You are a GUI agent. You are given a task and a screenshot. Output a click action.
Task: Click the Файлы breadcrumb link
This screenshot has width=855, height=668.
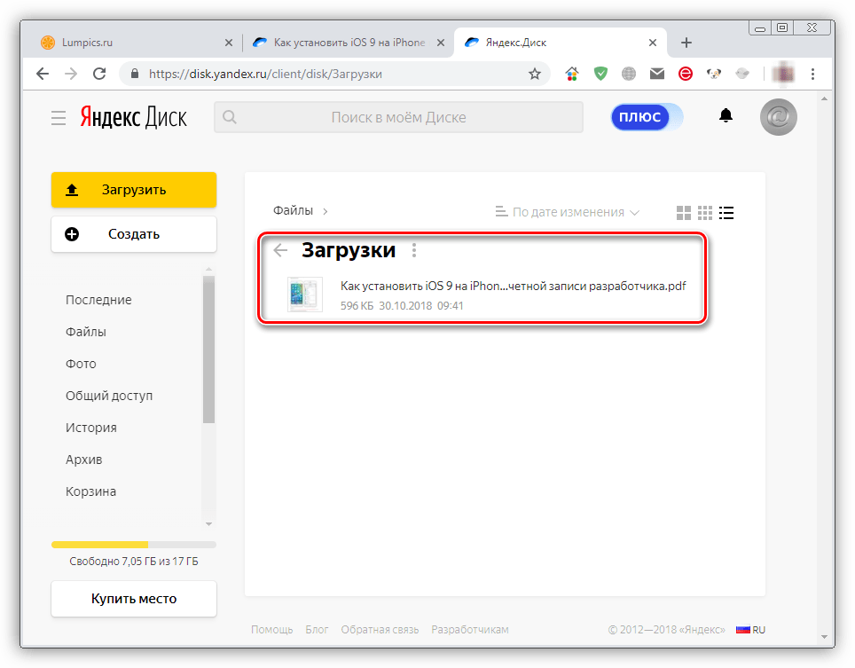293,210
